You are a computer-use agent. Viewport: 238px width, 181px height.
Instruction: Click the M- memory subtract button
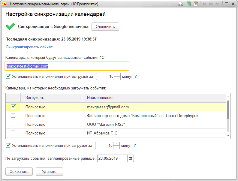pos(218,4)
